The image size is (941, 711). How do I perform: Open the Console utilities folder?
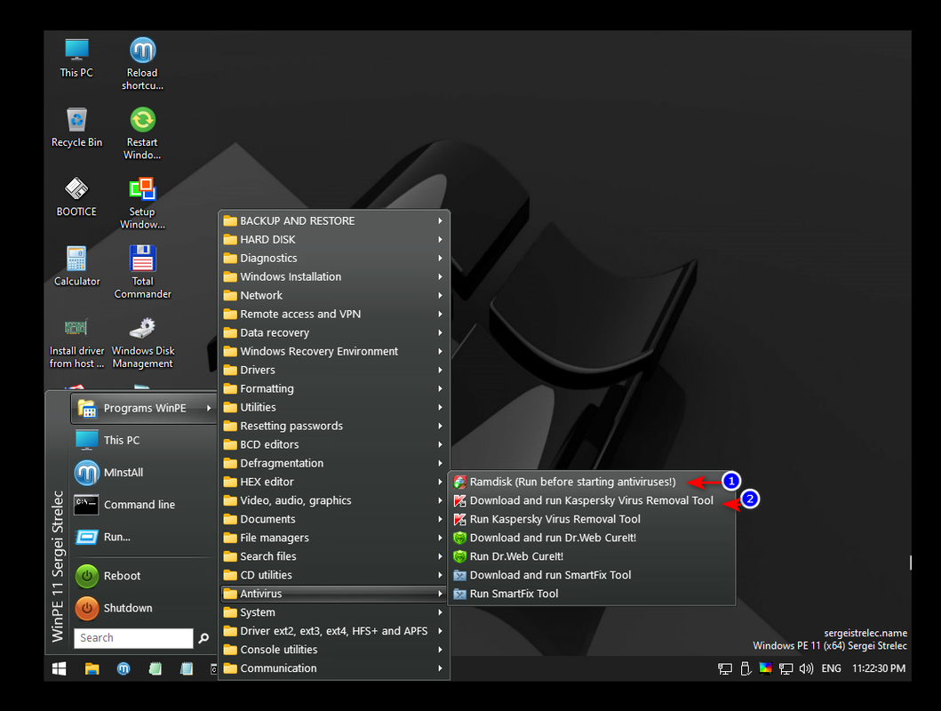334,649
